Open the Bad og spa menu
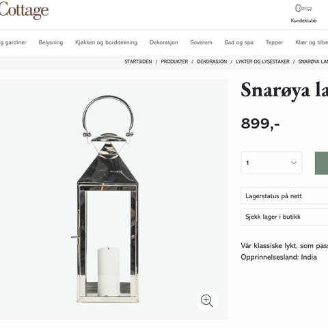 (x=239, y=42)
